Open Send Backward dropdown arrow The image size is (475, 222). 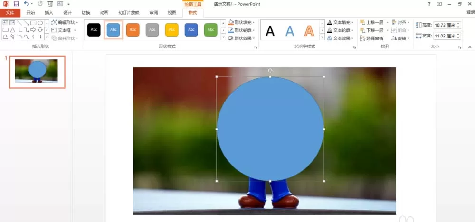[388, 30]
